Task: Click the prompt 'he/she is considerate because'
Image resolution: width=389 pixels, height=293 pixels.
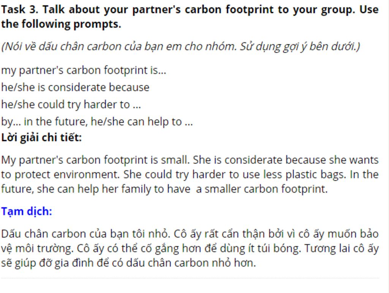Action: click(x=75, y=87)
